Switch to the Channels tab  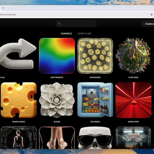(66, 34)
